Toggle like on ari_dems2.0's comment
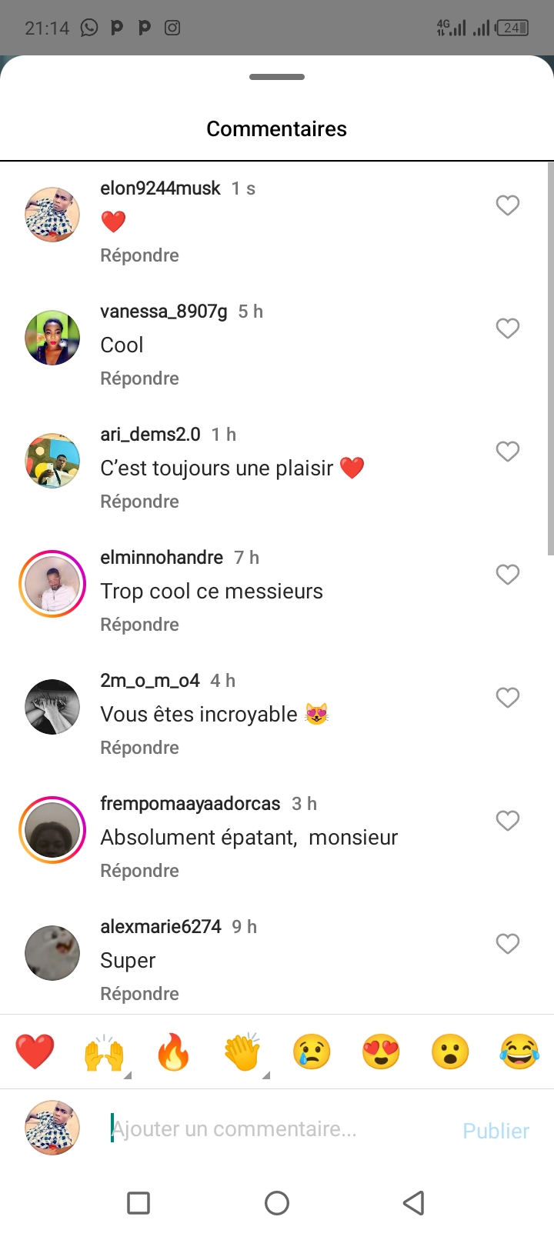554x1240 pixels. [507, 452]
